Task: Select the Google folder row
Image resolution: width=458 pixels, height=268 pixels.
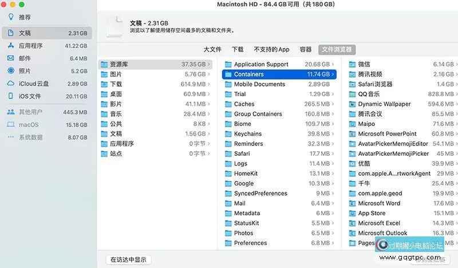Action: point(279,184)
